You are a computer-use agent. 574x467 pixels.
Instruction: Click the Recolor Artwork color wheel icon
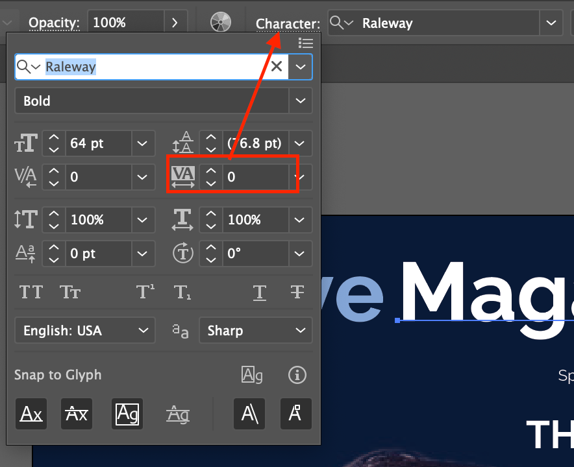click(221, 22)
